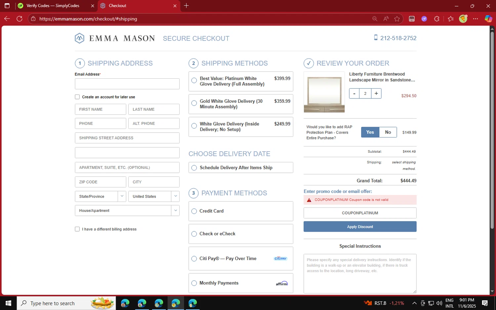Viewport: 496px width, 310px height.
Task: Add page to favorites star icon
Action: coord(397,19)
